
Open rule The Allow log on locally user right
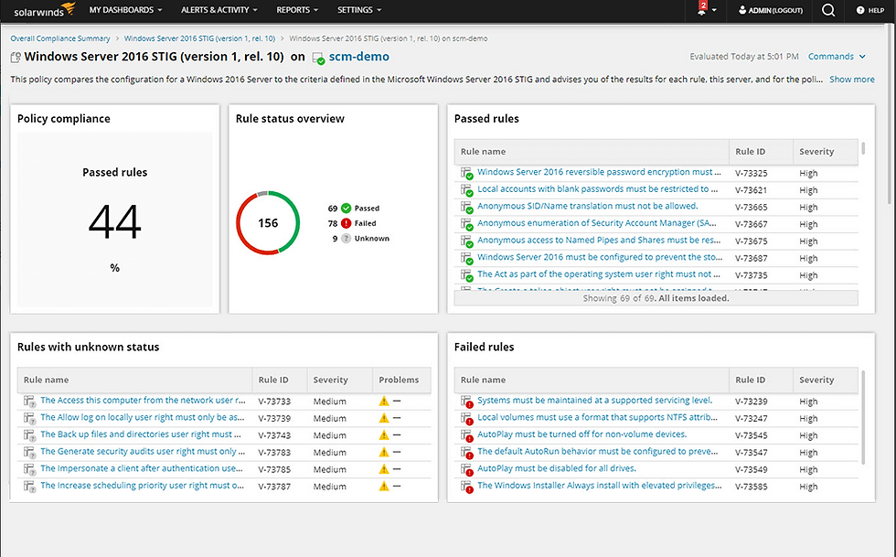(143, 417)
